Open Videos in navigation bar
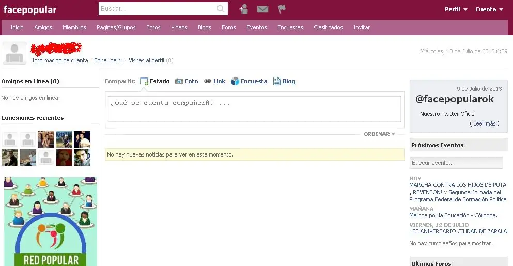513x266 pixels. [179, 27]
